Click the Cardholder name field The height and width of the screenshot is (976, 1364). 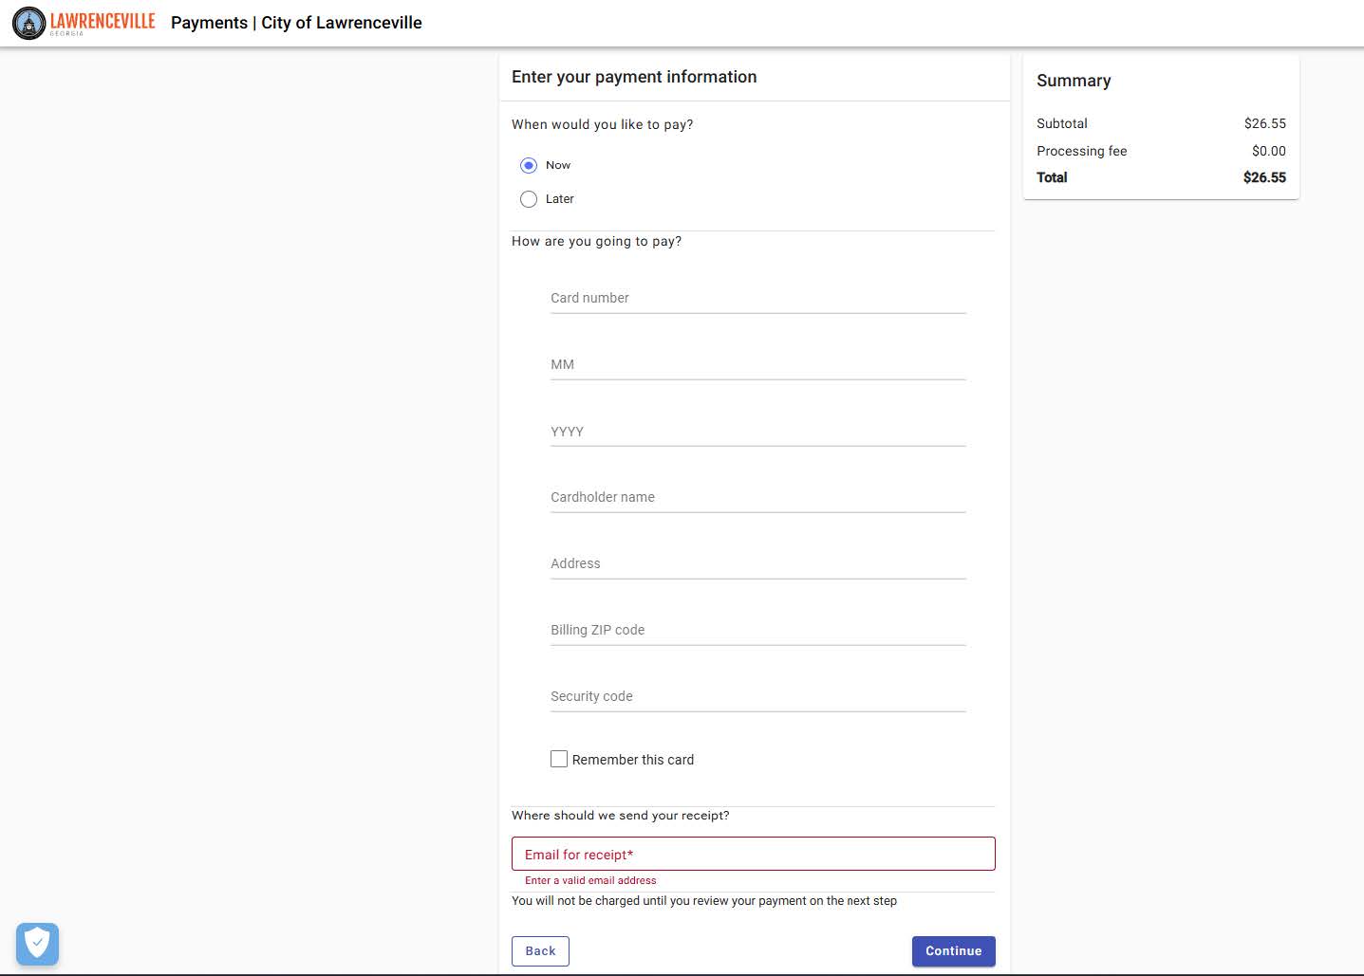757,497
